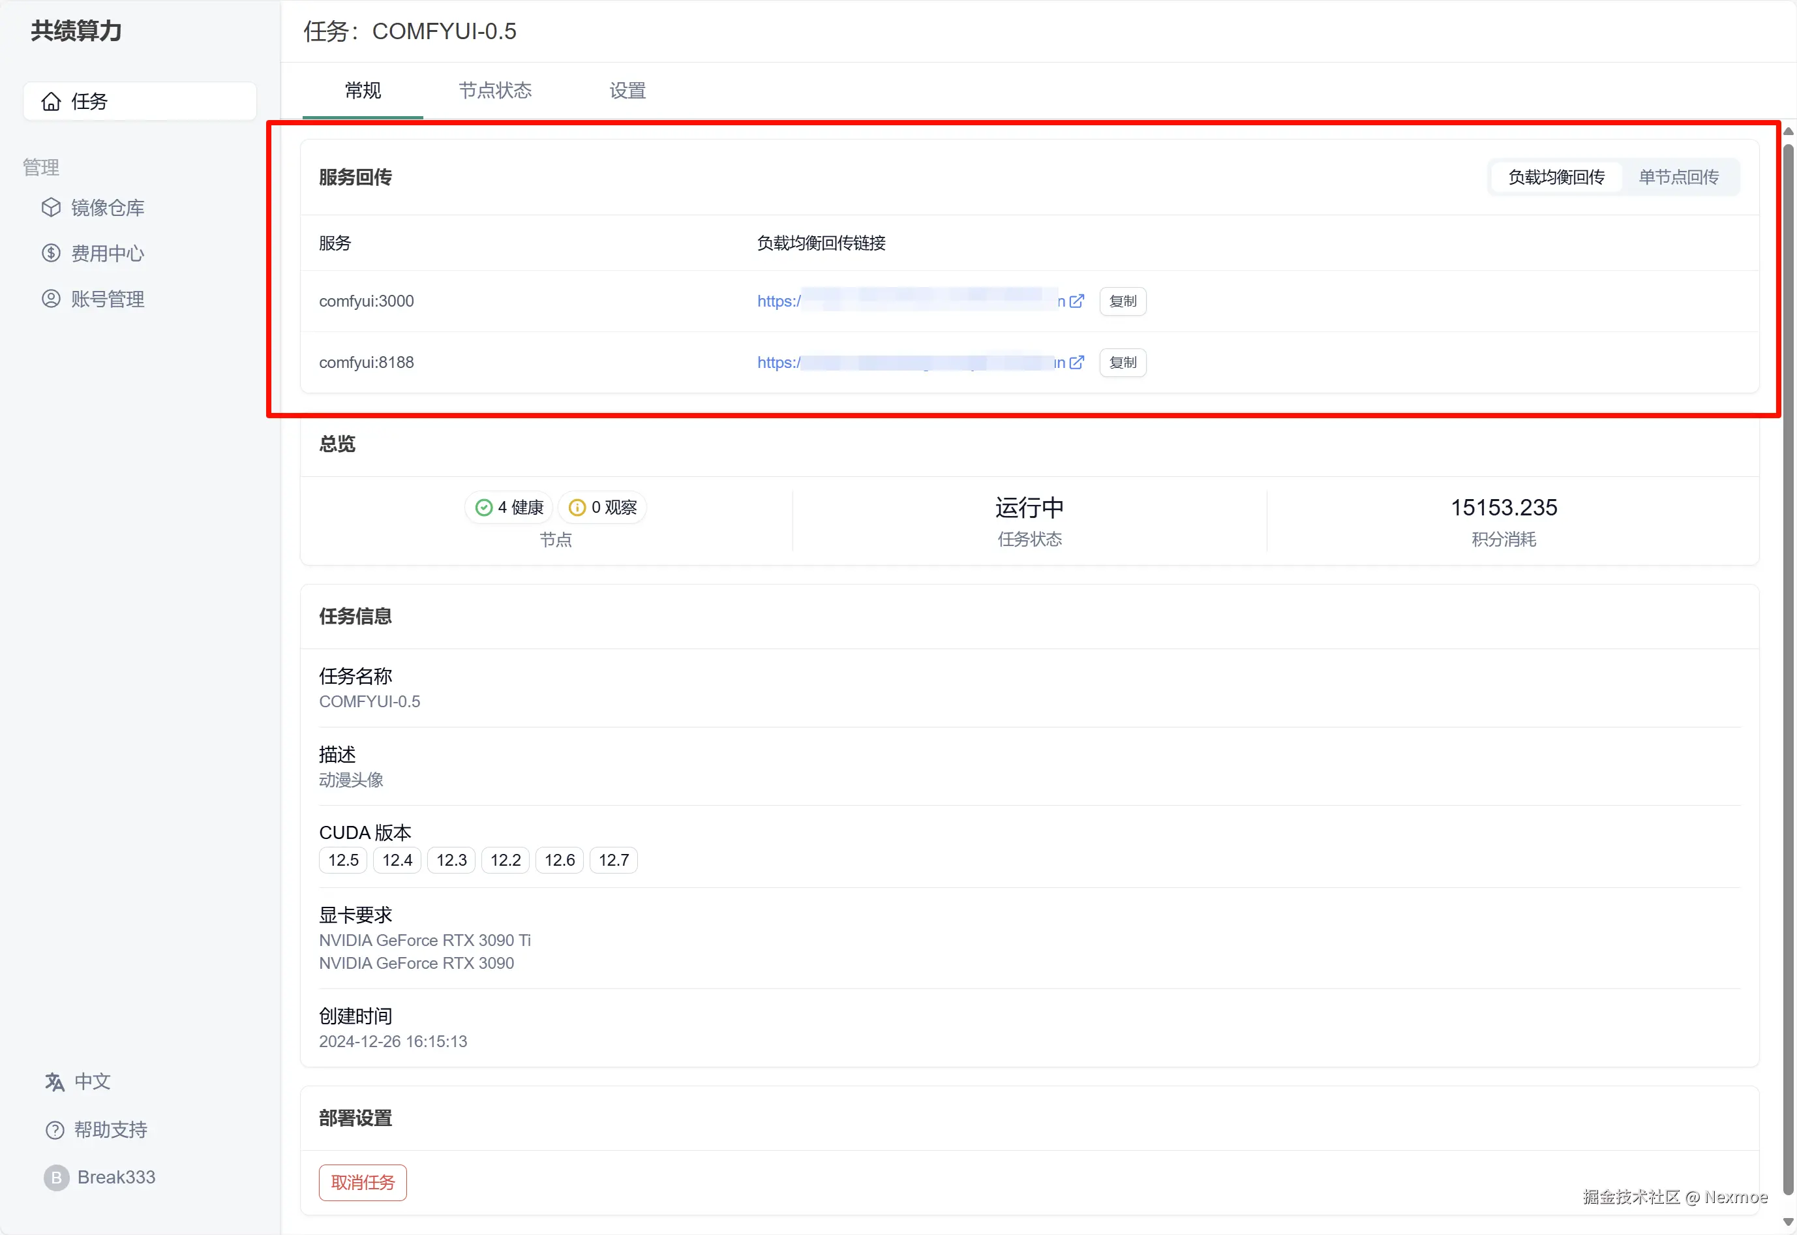Click the 4 健康 node status badge
The height and width of the screenshot is (1235, 1797).
tap(509, 508)
